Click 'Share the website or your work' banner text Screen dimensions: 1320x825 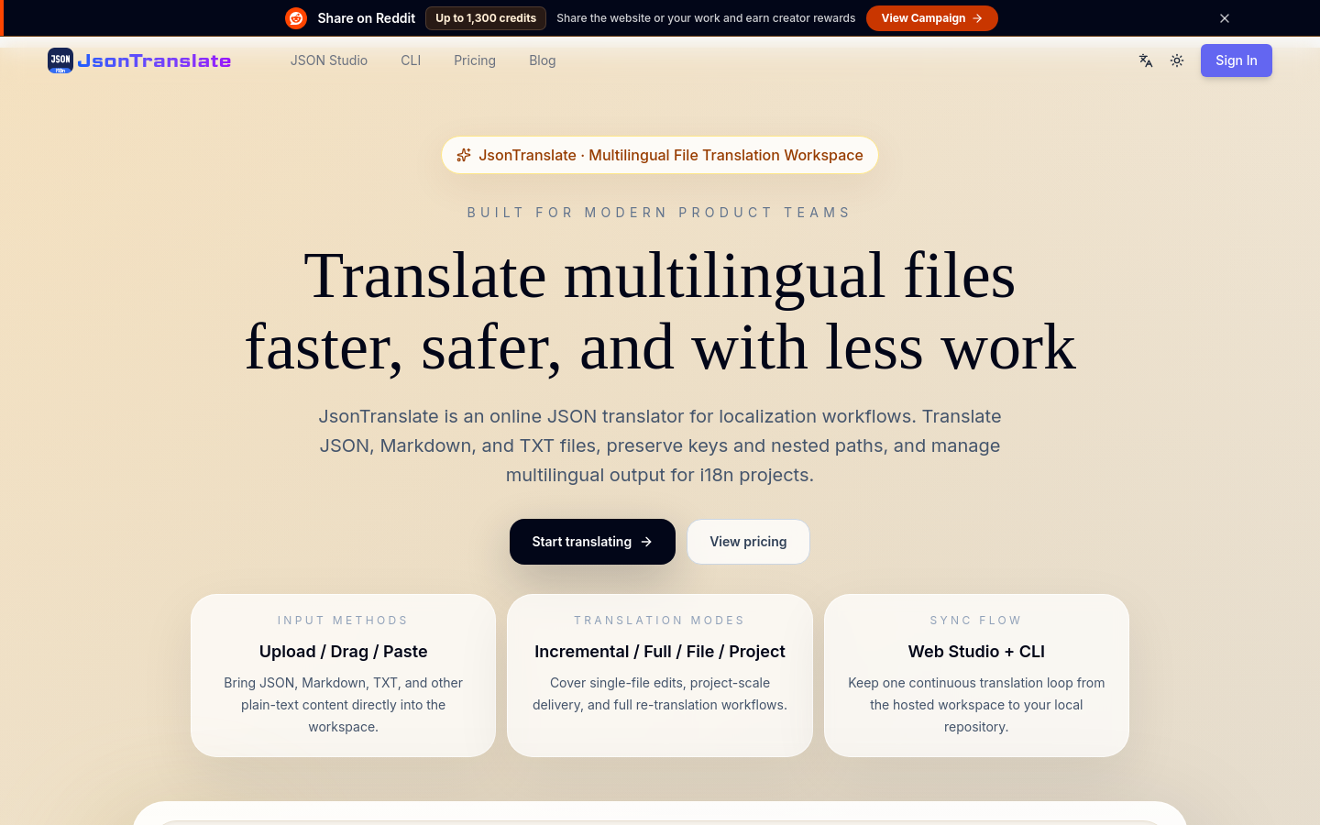tap(706, 18)
